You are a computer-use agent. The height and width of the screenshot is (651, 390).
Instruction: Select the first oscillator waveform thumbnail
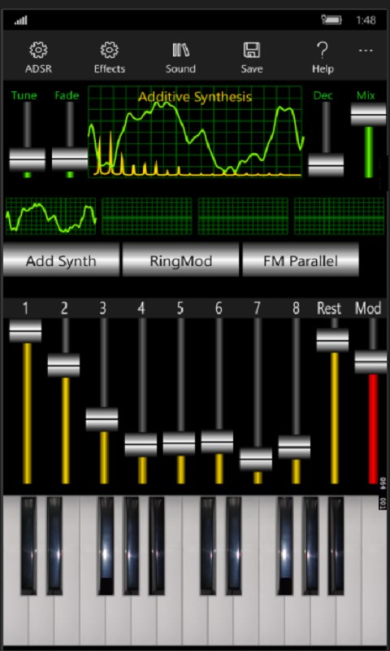[x=50, y=216]
